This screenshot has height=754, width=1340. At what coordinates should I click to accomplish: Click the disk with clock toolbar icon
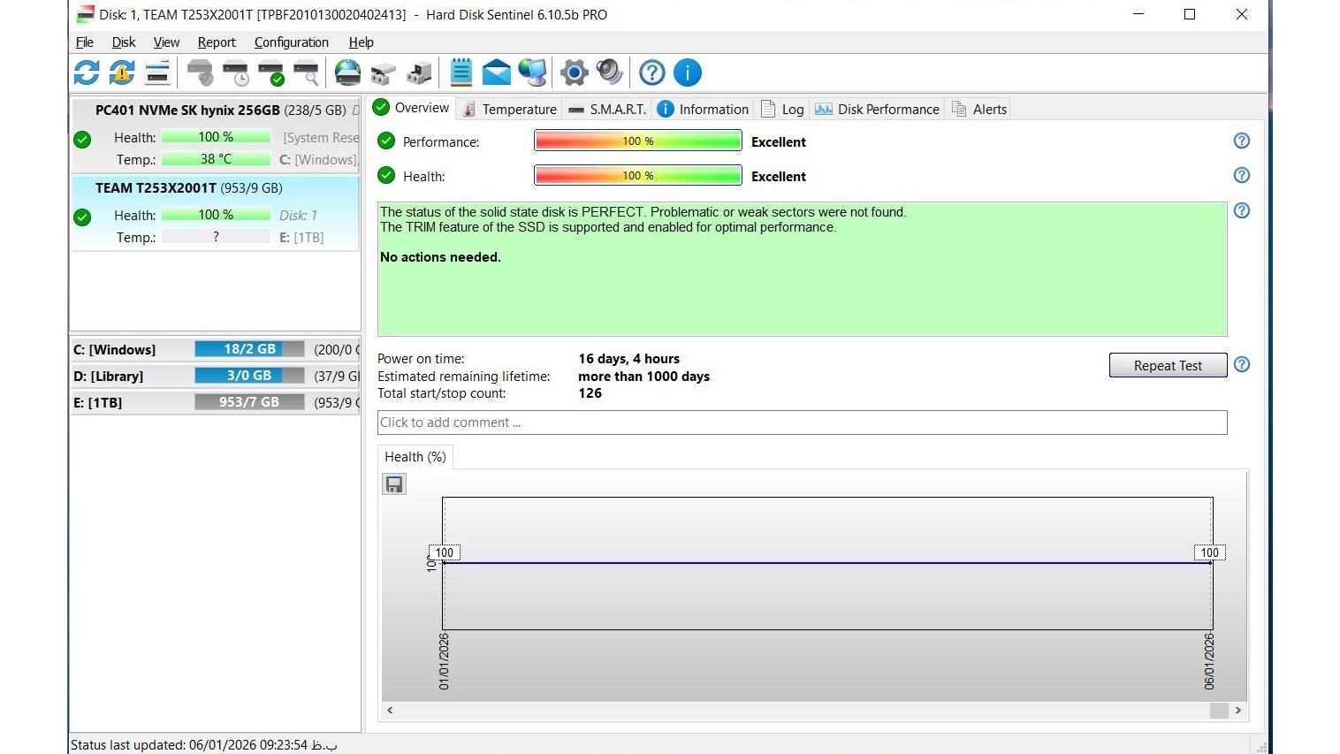(236, 72)
